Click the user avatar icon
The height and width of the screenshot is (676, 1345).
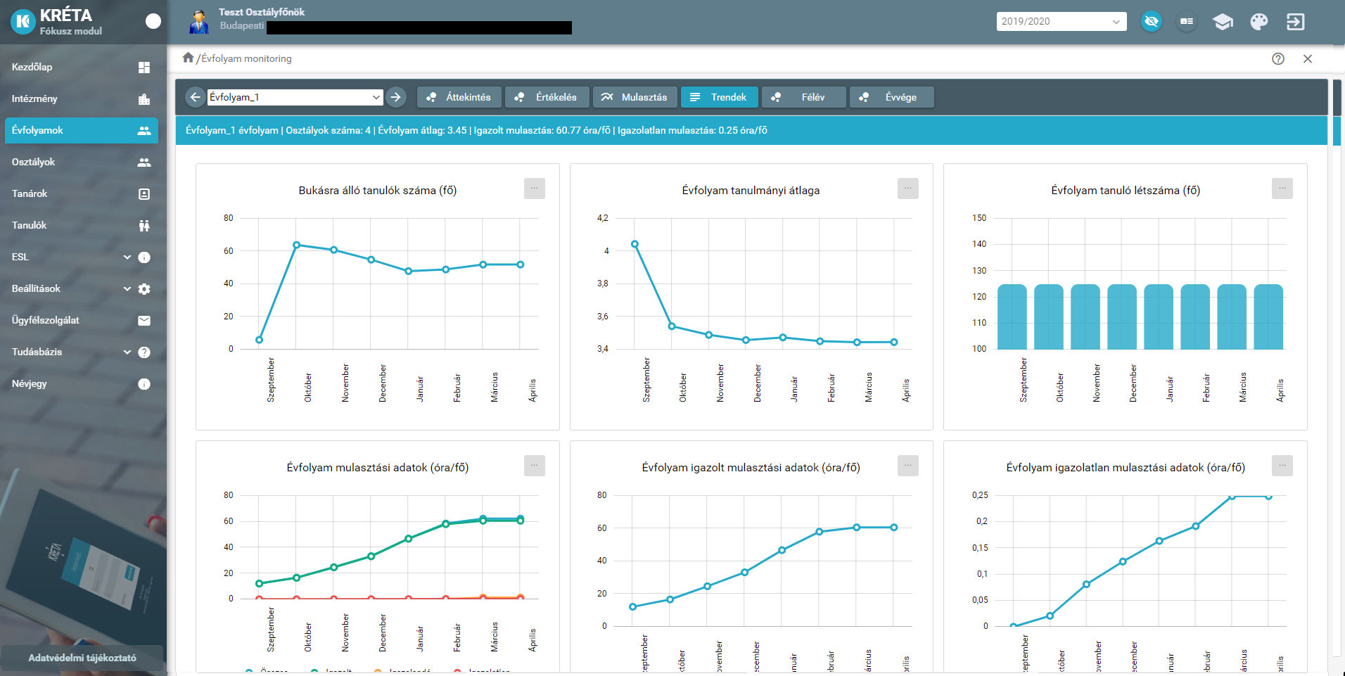[199, 22]
